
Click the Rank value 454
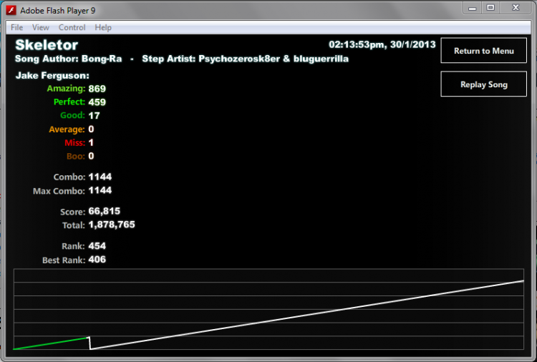click(x=97, y=246)
